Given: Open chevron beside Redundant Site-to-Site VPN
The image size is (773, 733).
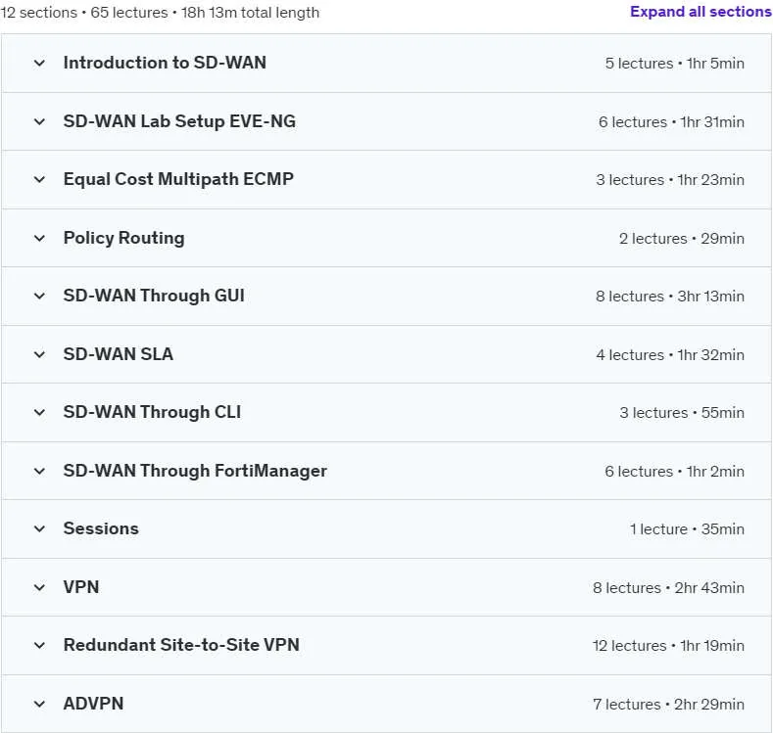Looking at the screenshot, I should pyautogui.click(x=39, y=645).
